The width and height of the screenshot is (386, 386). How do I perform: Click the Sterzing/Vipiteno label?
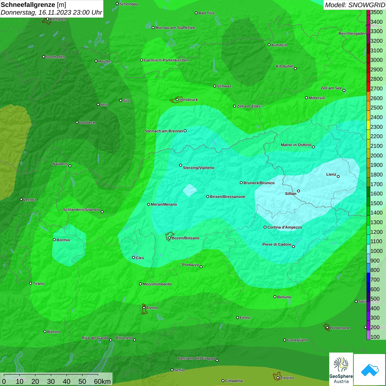pos(199,168)
